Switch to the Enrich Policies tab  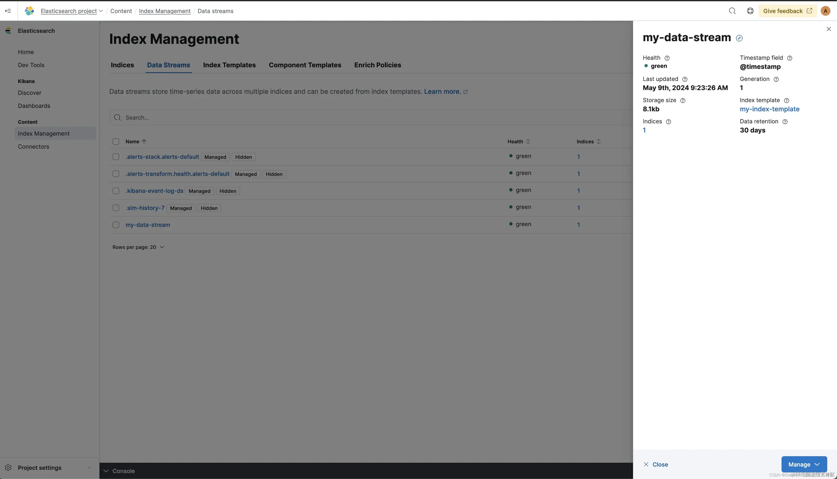tap(377, 65)
